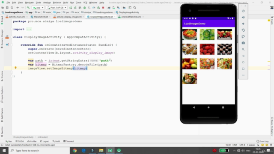Click emulator Volume Up icon
Viewport: 274px width, 154px height.
tap(243, 17)
